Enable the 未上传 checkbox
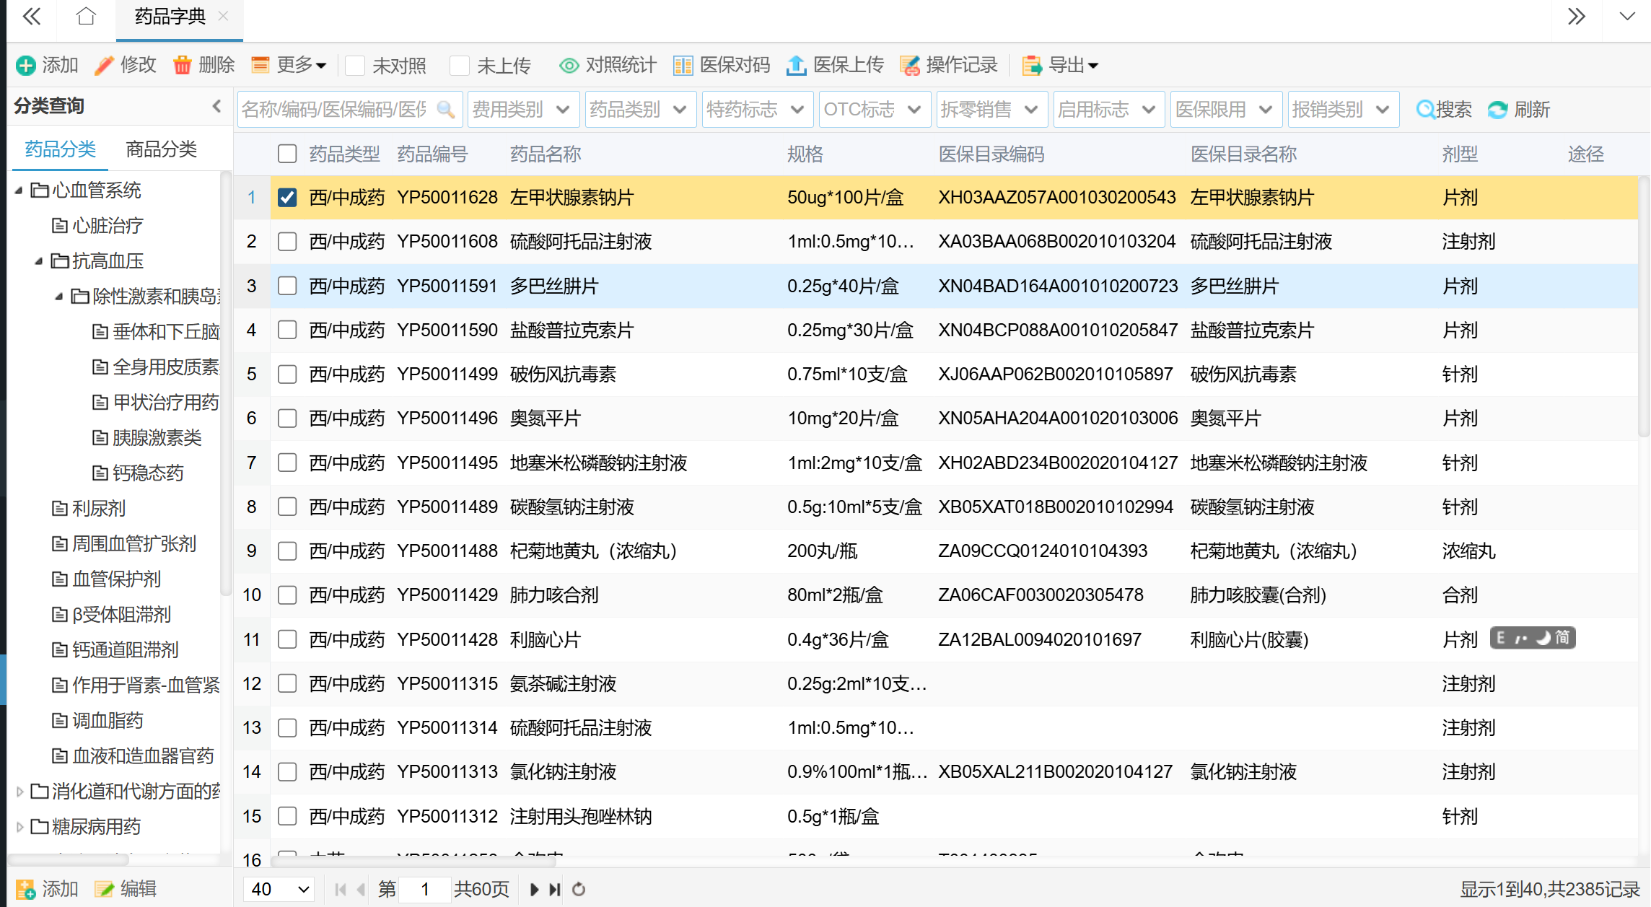The width and height of the screenshot is (1651, 907). (460, 66)
